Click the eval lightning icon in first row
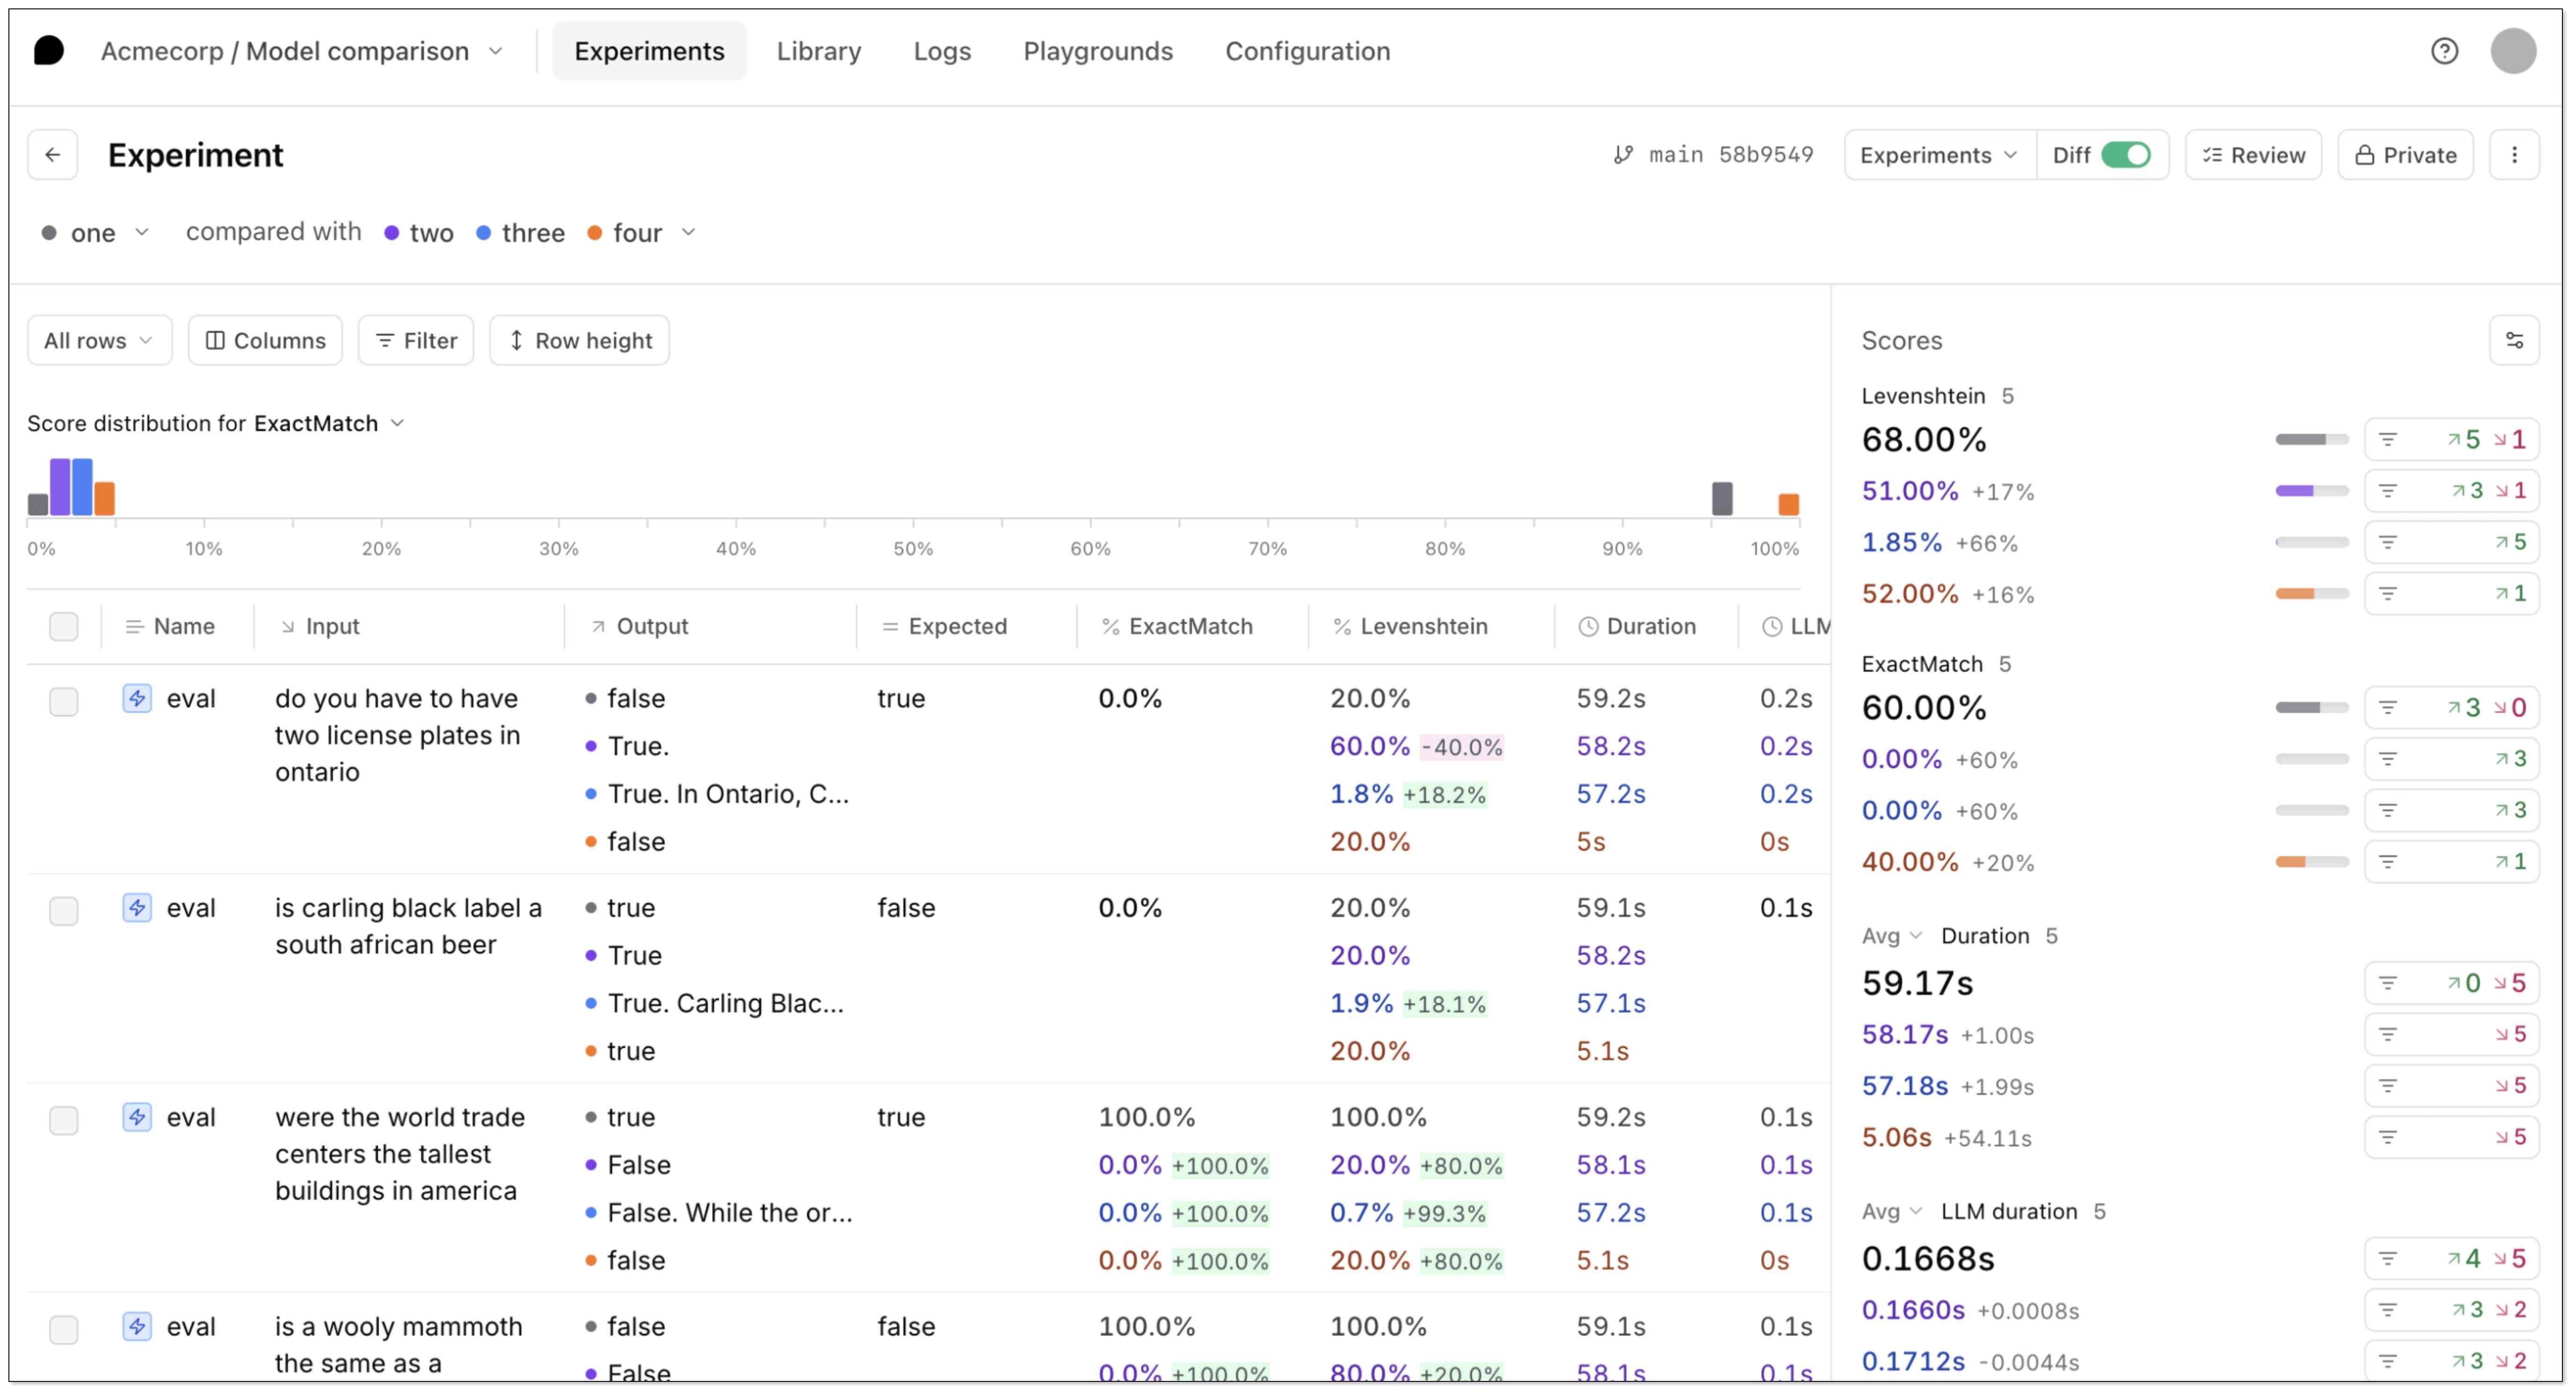The image size is (2576, 1395). (137, 698)
